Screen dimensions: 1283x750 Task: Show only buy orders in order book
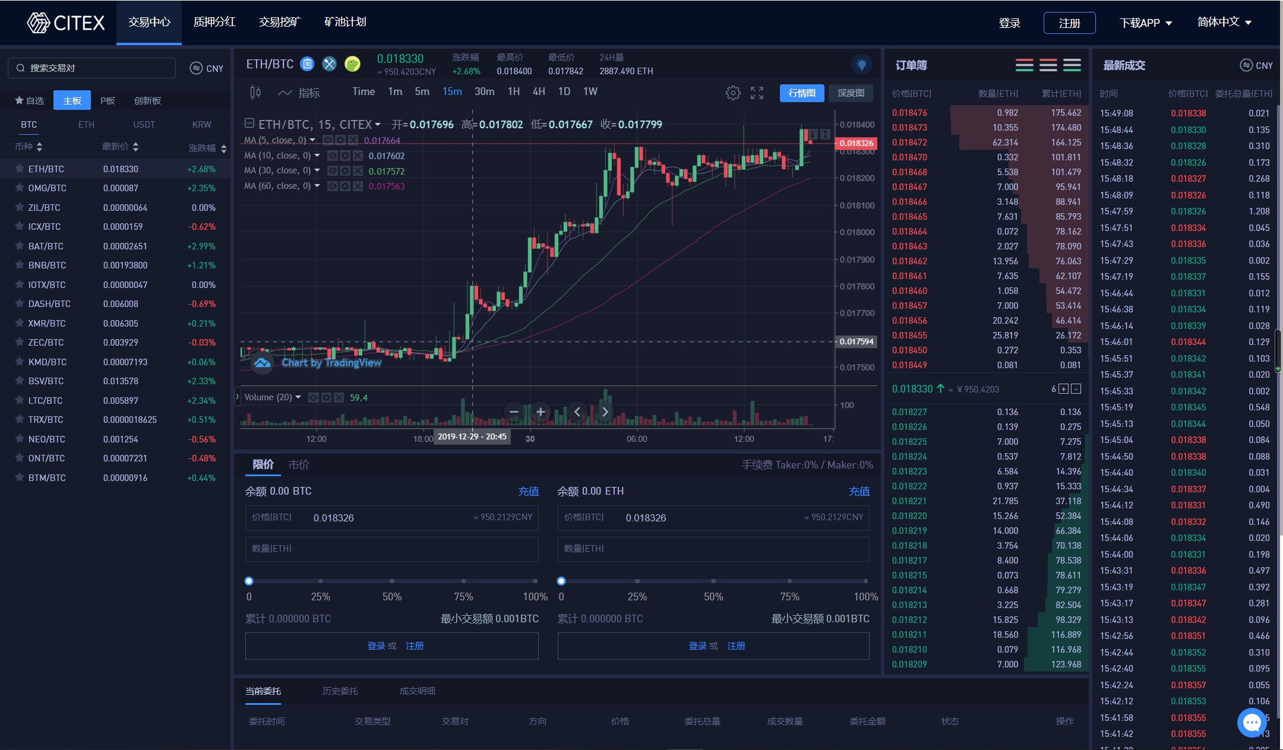click(1072, 65)
